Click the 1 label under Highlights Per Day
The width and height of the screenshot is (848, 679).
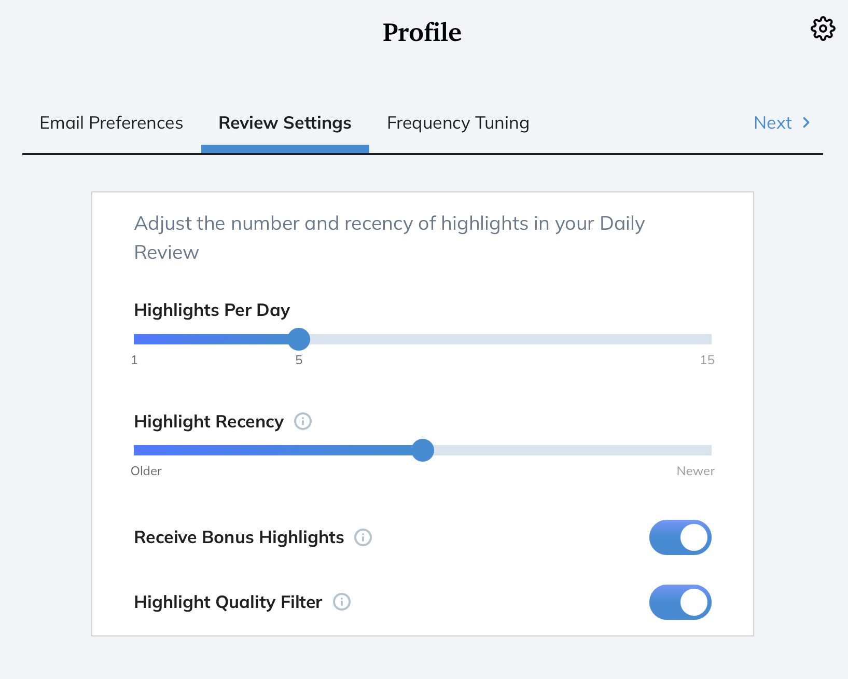[x=134, y=360]
